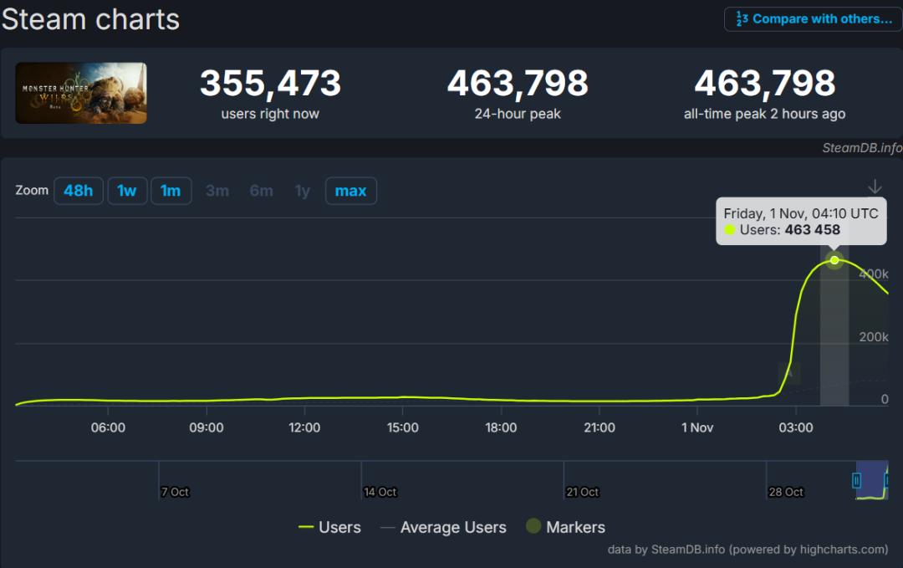
Task: Set chart zoom to 1w
Action: [127, 191]
